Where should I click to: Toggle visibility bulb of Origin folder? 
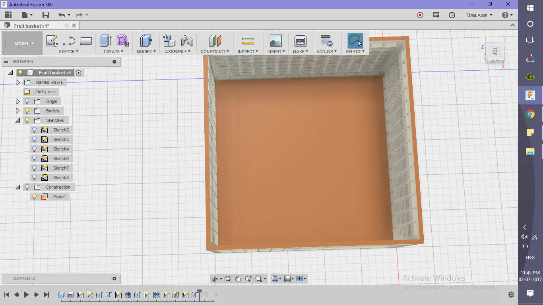click(x=27, y=101)
